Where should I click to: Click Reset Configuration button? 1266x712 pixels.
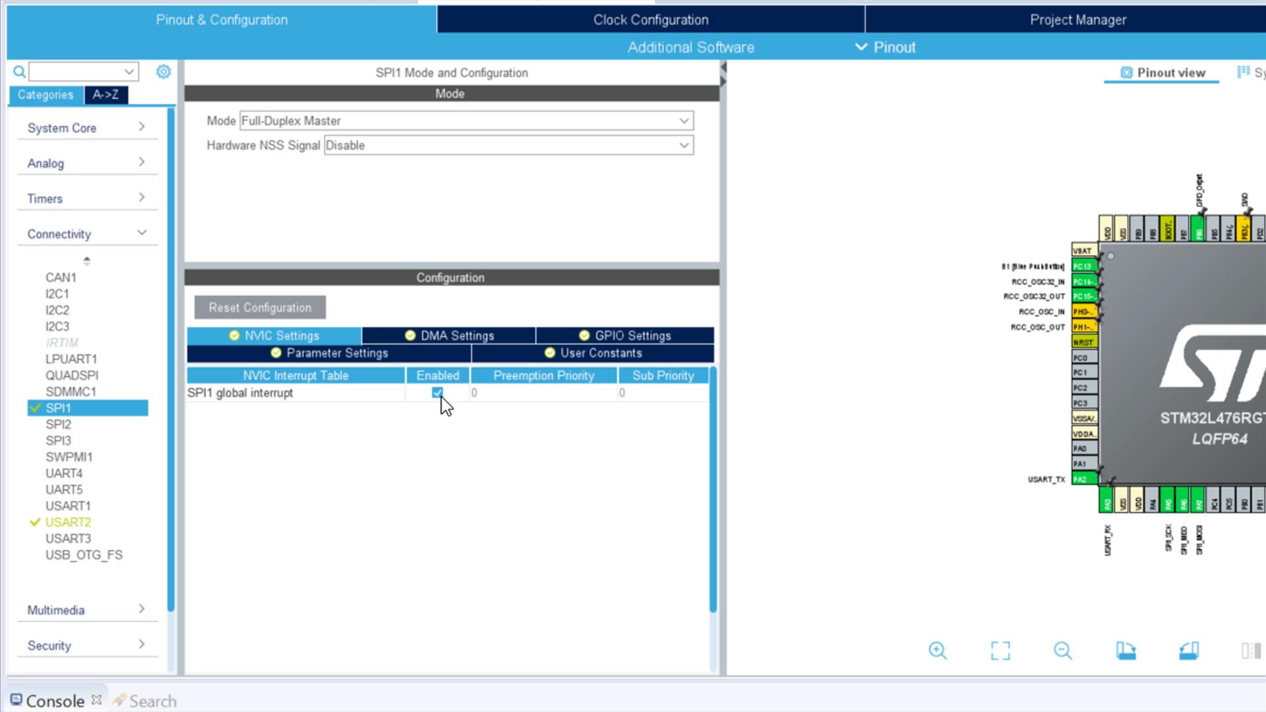(260, 307)
